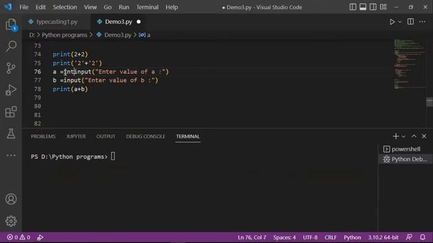Screen dimensions: 433x243
Task: Select the powershell terminal entry
Action: point(405,149)
